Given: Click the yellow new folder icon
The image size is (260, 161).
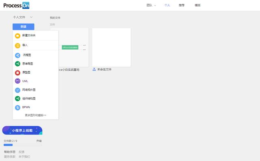Looking at the screenshot, I should pyautogui.click(x=17, y=36).
